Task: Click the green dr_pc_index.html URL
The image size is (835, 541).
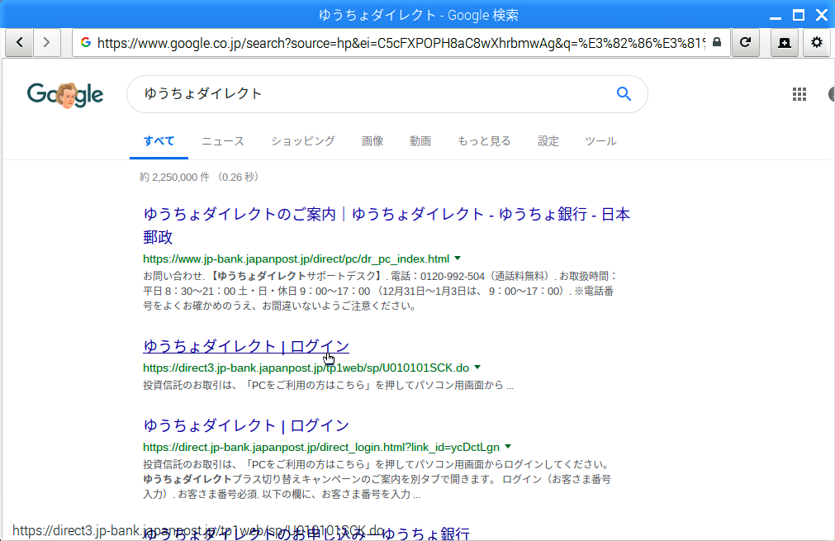Action: click(296, 259)
